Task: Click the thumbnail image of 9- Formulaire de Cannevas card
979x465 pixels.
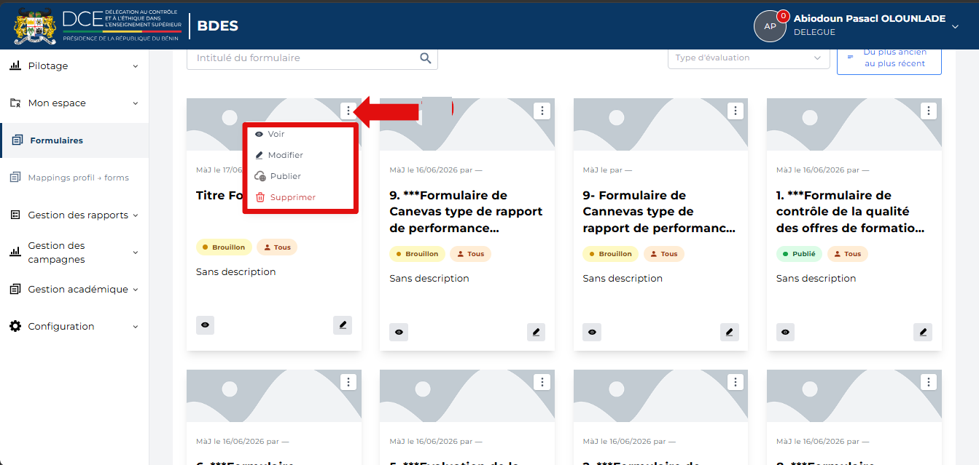Action: click(x=660, y=124)
